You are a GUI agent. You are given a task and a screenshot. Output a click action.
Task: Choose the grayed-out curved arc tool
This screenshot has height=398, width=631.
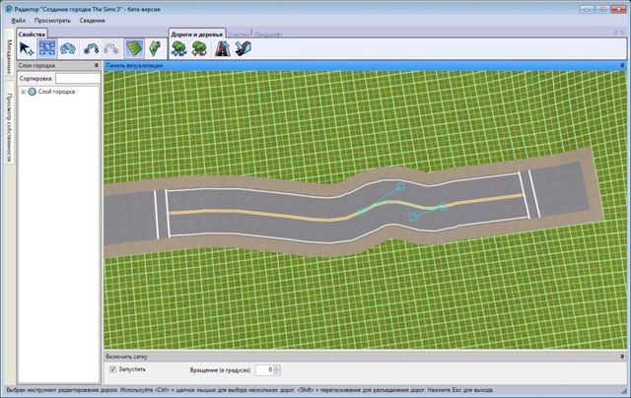coord(111,47)
